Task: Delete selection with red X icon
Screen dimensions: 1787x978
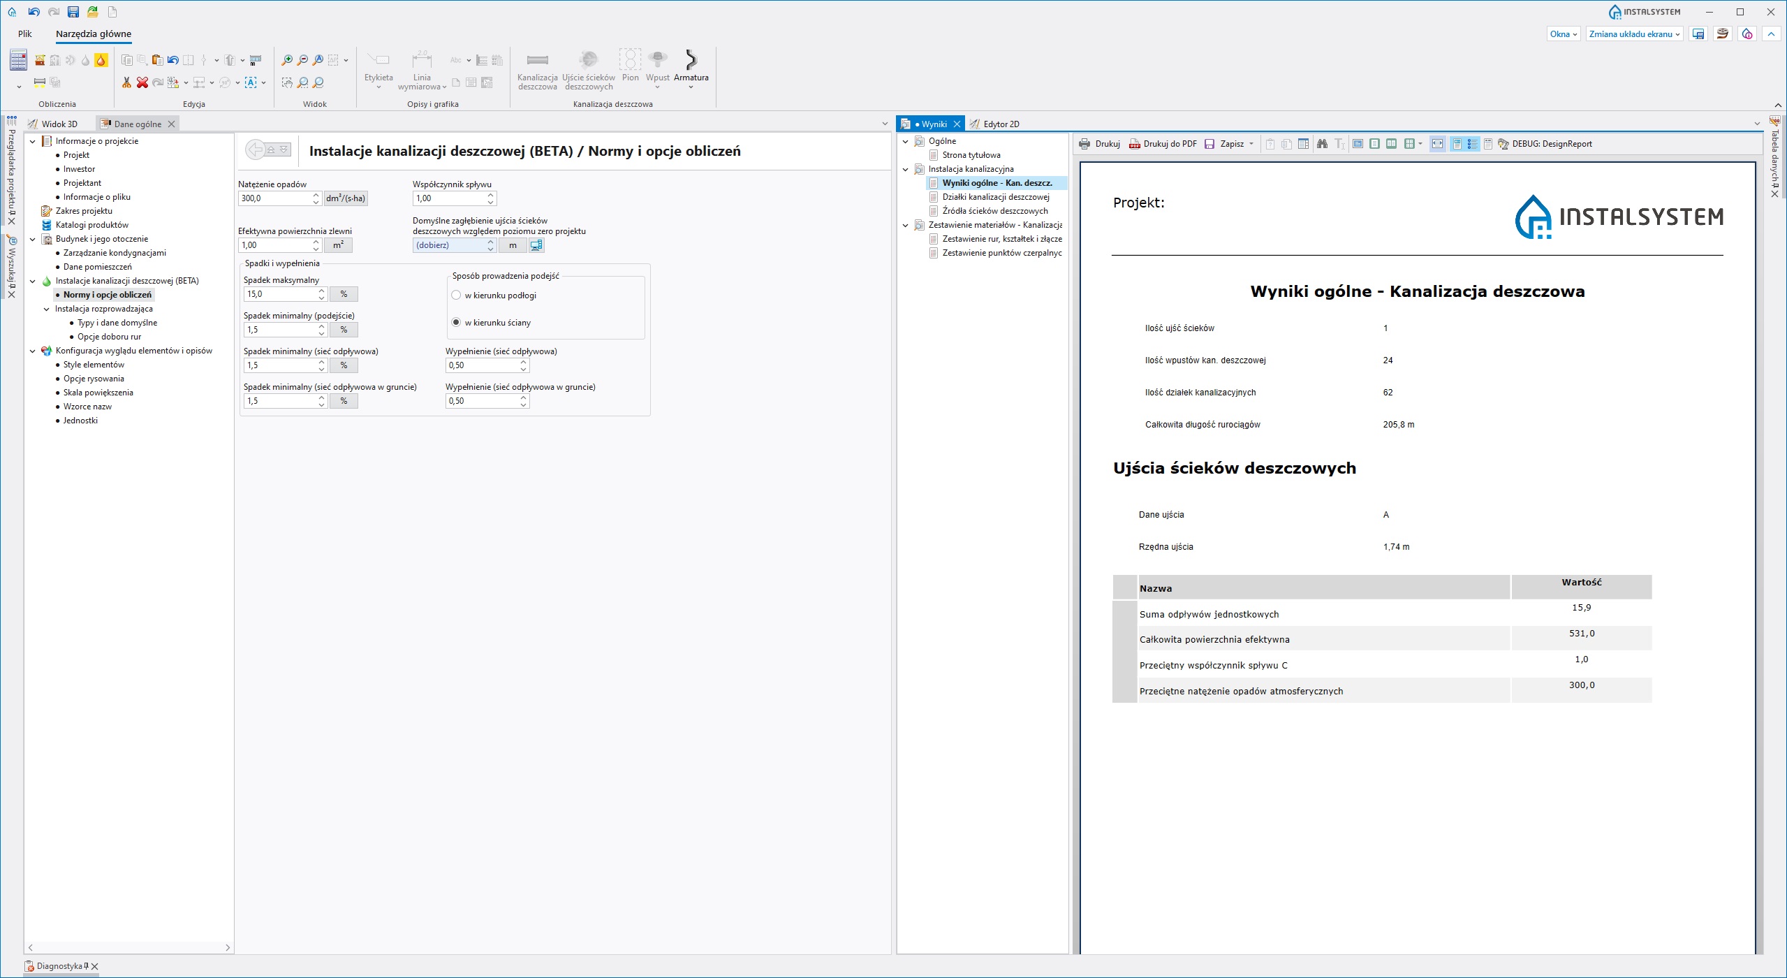Action: (142, 82)
